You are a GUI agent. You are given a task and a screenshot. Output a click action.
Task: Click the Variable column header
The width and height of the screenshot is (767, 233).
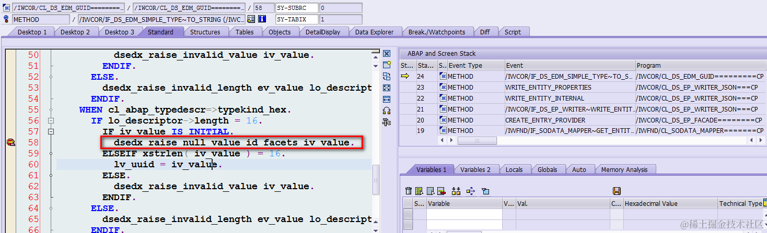[464, 203]
